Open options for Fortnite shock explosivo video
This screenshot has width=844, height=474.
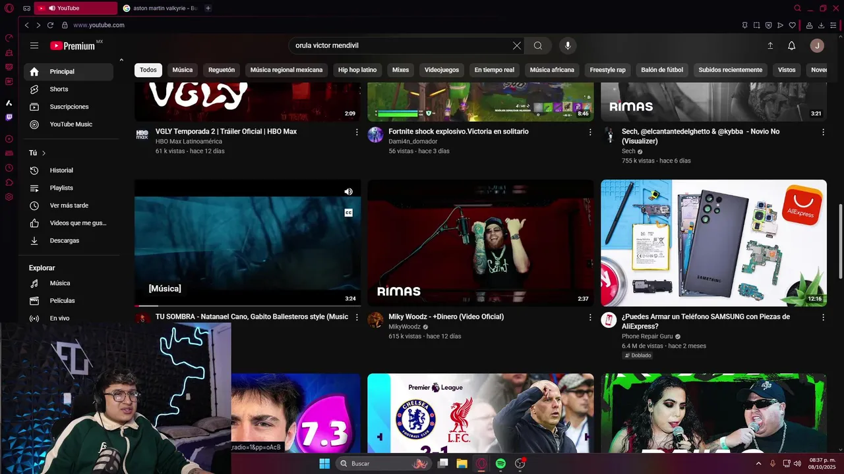(x=590, y=132)
